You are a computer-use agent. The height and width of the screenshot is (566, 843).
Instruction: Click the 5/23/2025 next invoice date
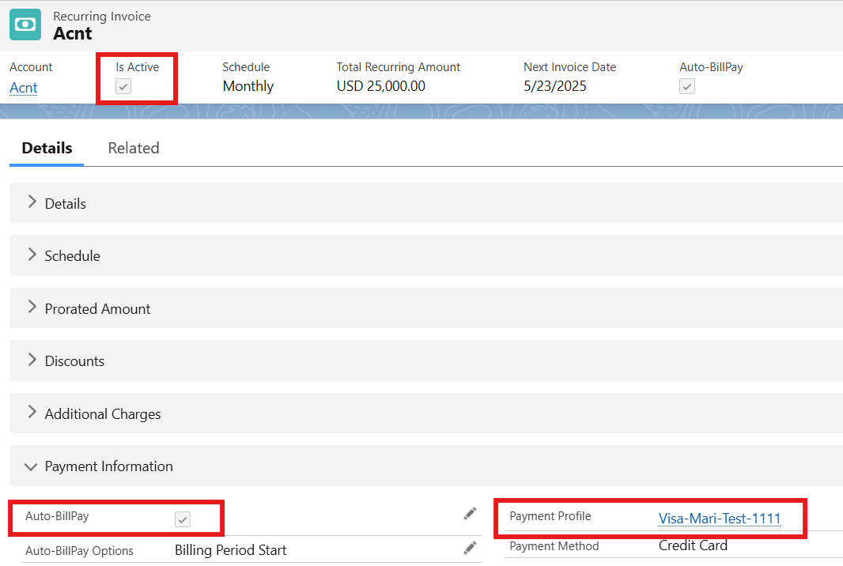[555, 86]
